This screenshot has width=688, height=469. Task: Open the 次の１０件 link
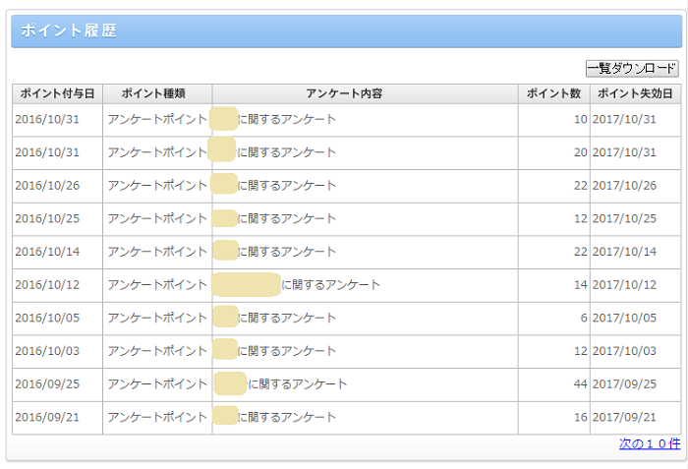pos(649,443)
